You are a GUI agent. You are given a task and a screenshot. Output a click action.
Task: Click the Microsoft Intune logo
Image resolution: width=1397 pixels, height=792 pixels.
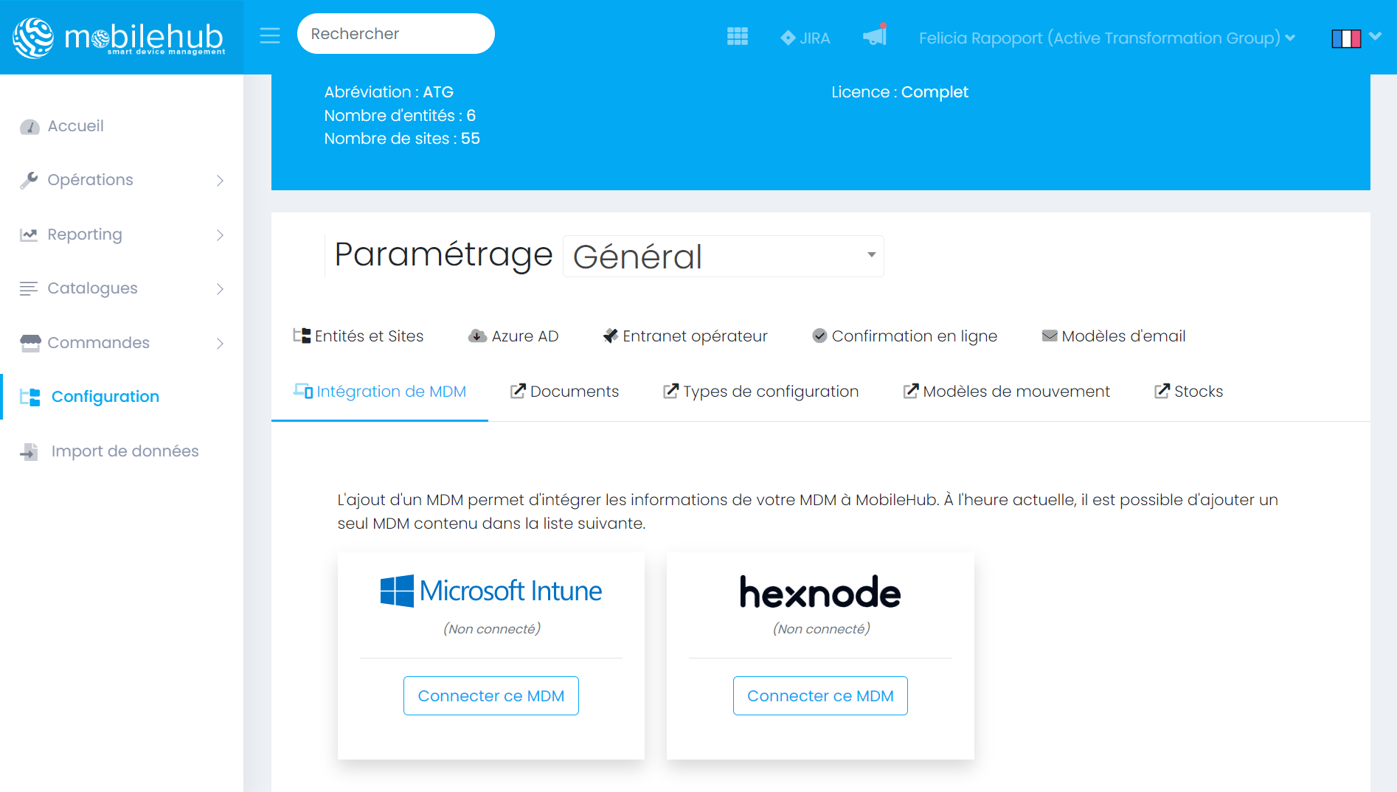[x=491, y=591]
